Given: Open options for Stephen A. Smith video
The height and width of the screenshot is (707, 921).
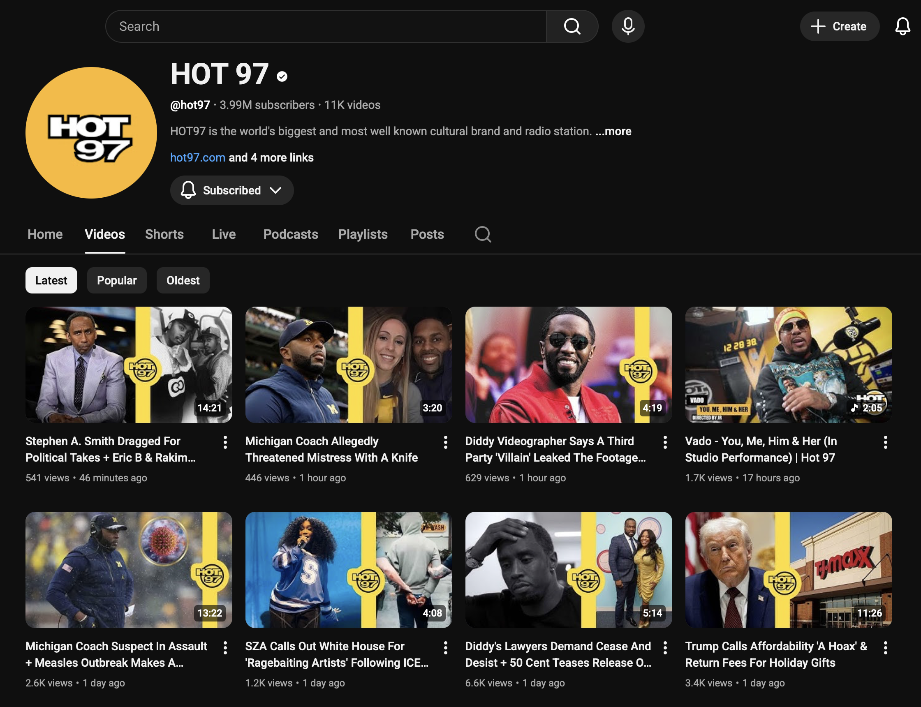Looking at the screenshot, I should tap(225, 442).
